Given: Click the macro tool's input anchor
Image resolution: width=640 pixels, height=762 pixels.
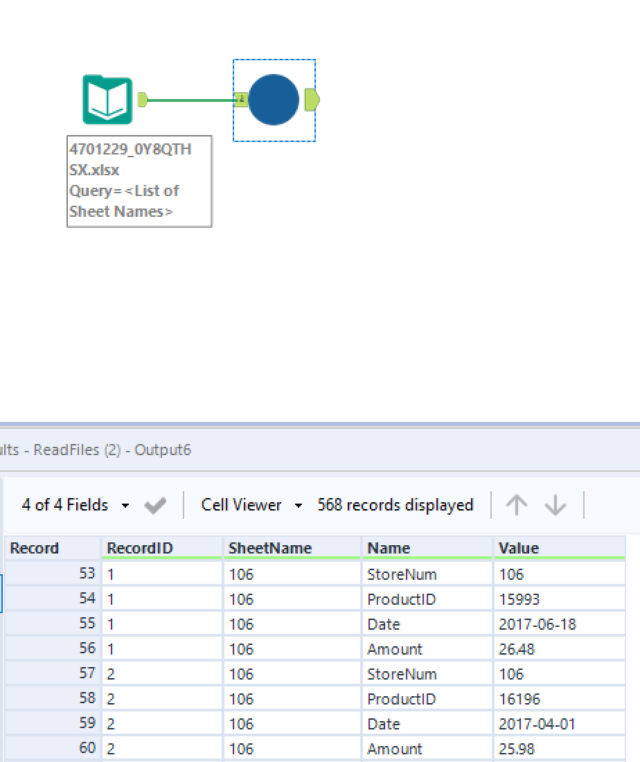Looking at the screenshot, I should click(240, 100).
